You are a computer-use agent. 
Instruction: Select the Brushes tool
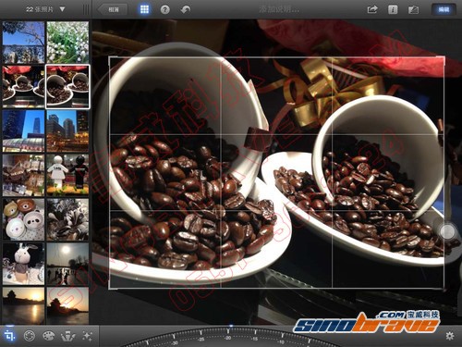68,336
